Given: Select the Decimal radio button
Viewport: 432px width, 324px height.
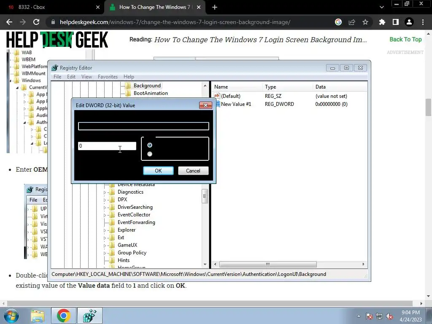Looking at the screenshot, I should coord(150,154).
